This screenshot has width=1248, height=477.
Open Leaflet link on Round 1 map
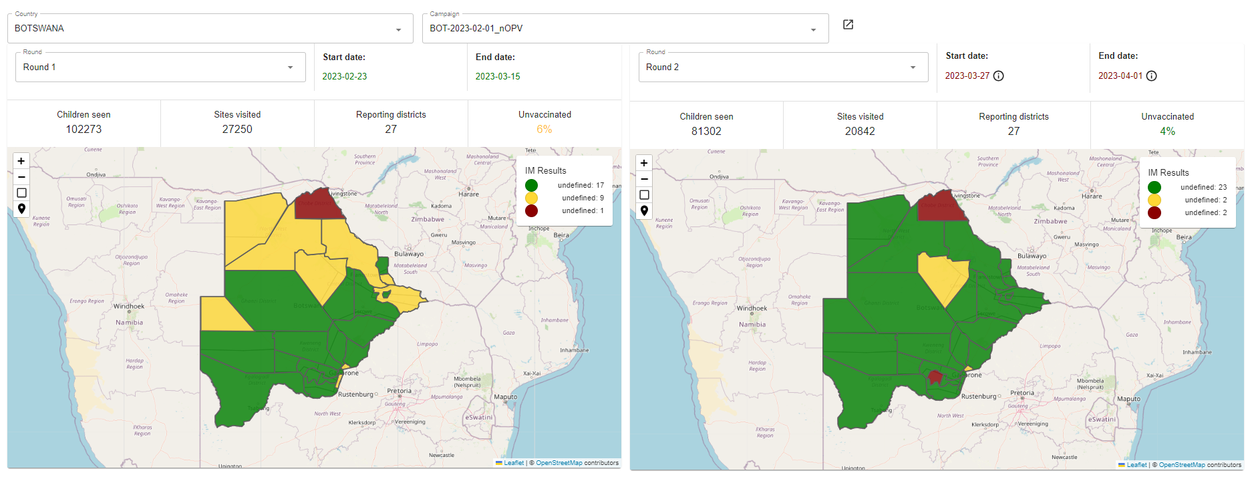pyautogui.click(x=513, y=463)
